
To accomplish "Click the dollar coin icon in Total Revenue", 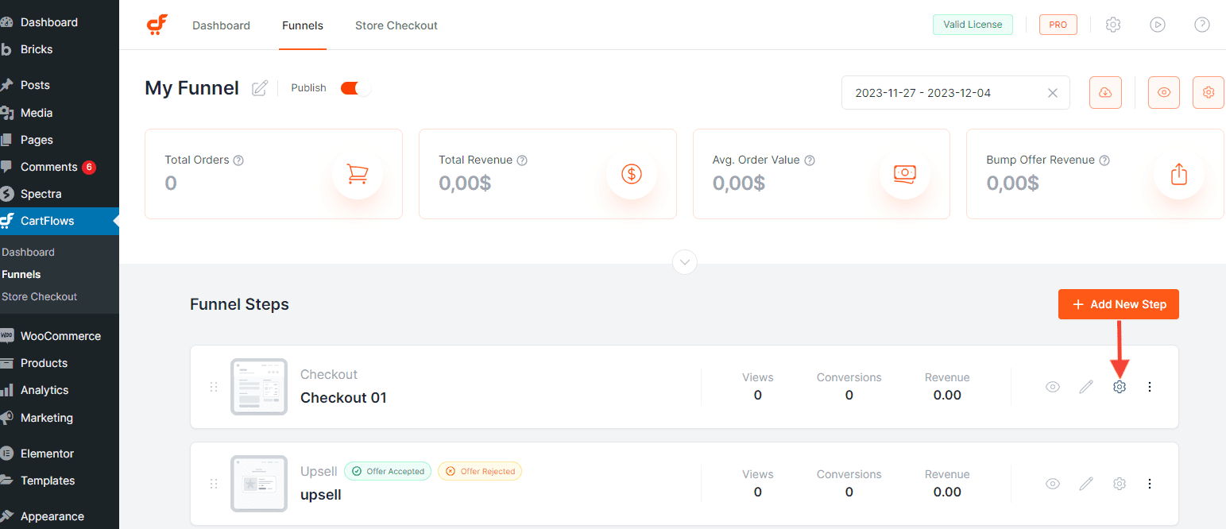I will click(632, 173).
